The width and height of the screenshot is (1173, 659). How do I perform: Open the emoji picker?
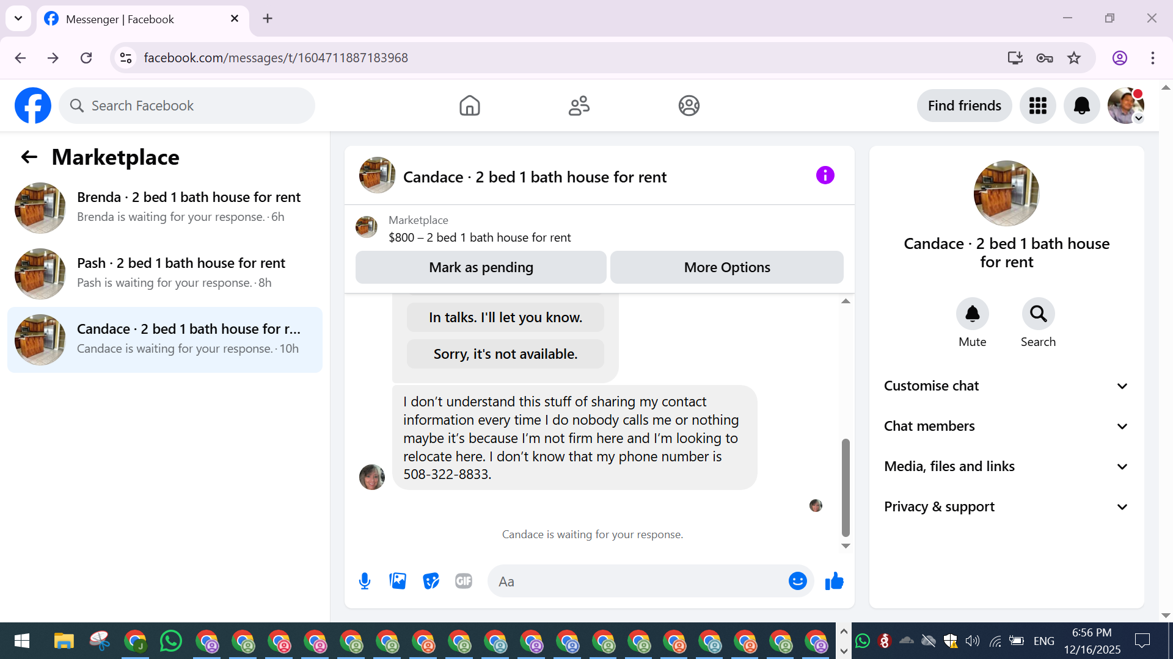pos(797,581)
